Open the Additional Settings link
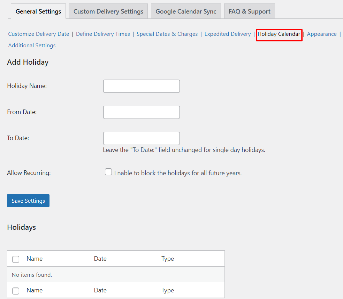 (x=32, y=46)
